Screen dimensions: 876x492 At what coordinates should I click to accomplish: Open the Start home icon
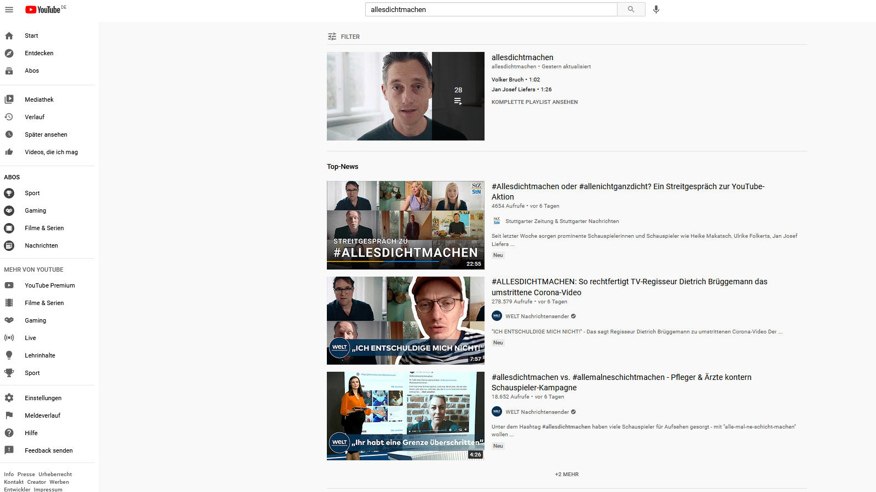(9, 36)
